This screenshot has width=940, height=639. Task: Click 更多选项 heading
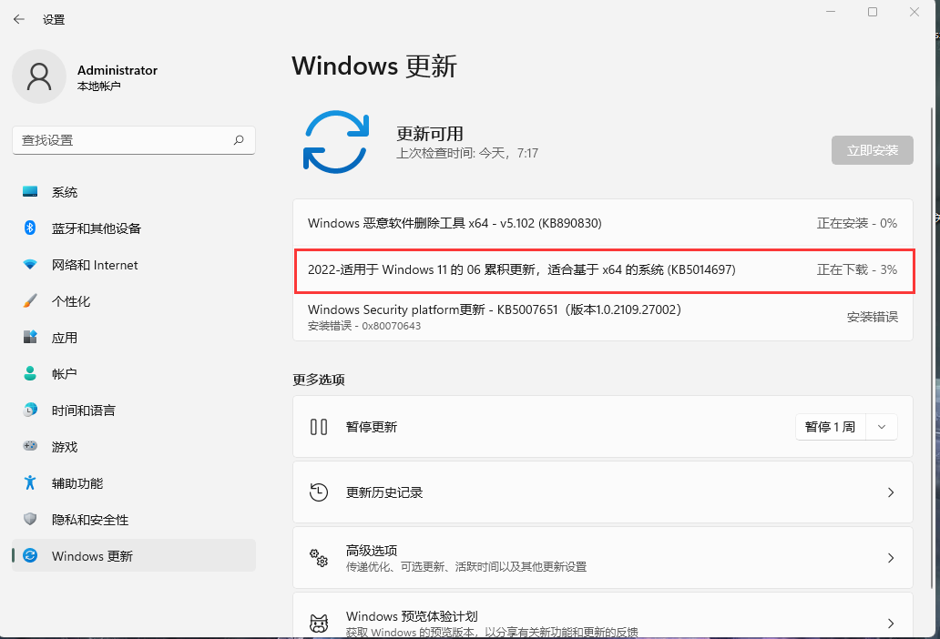(x=318, y=380)
